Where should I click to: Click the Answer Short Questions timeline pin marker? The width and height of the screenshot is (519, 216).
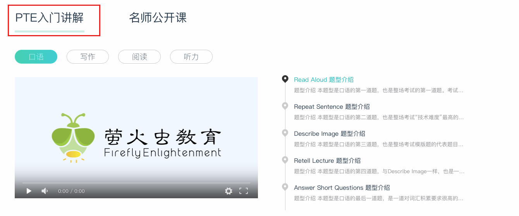click(285, 187)
